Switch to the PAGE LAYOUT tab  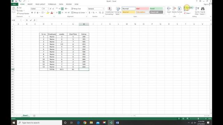click(x=40, y=4)
